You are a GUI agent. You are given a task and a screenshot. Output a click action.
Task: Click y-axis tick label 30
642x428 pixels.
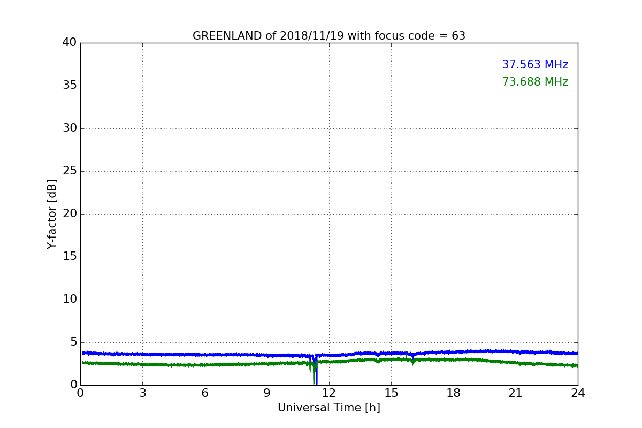(70, 128)
